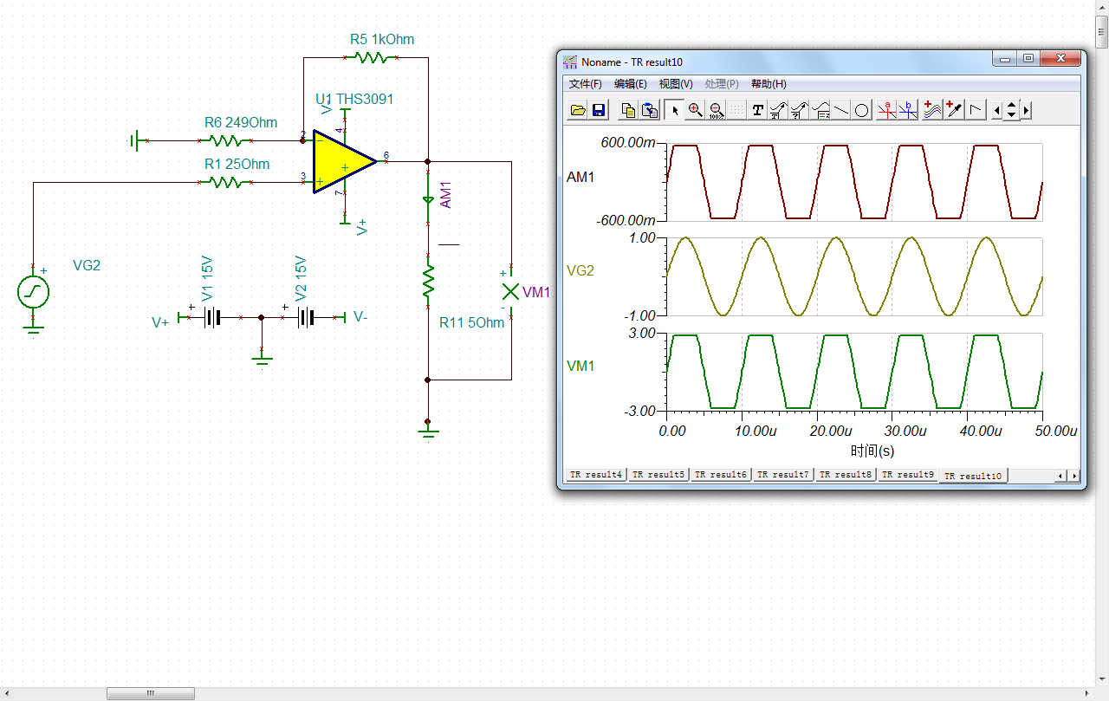Click the eyedropper post-processor icon
1109x701 pixels.
(953, 110)
